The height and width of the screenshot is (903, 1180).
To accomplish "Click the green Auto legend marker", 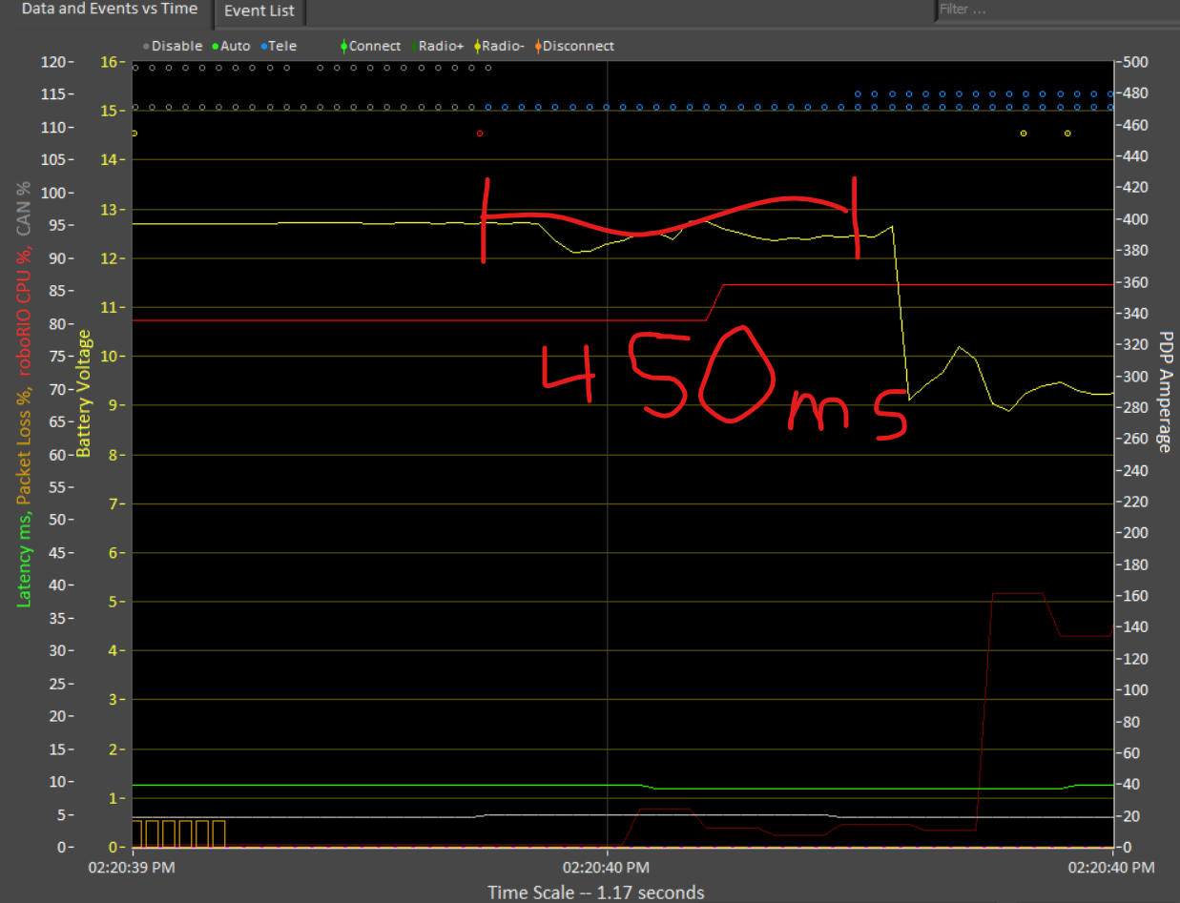I will (x=216, y=46).
